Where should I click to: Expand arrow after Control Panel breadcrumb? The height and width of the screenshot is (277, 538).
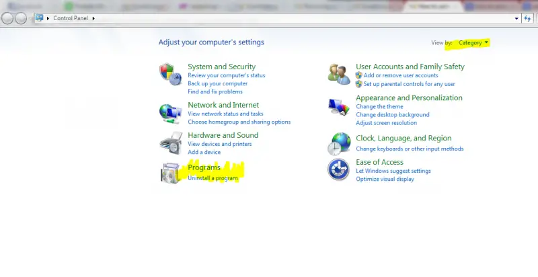coord(93,19)
